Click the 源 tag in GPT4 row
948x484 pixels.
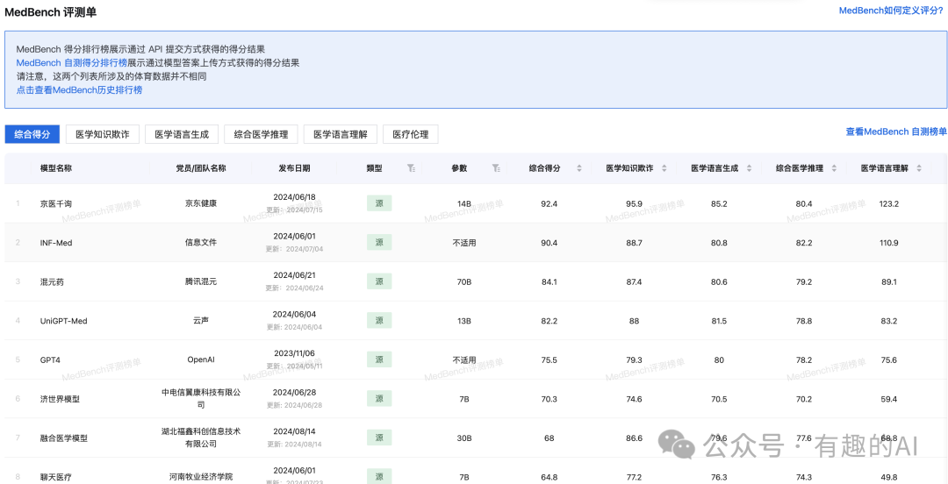tap(379, 359)
